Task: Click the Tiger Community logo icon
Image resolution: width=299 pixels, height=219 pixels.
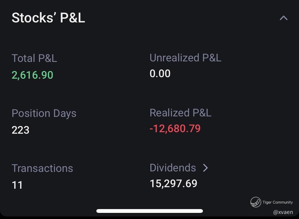Action: coord(255,202)
